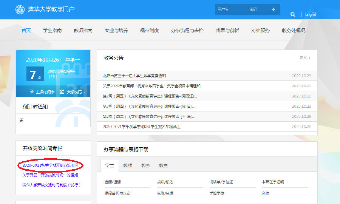The height and width of the screenshot is (204, 340).
Task: Open the 学生指南 menu
Action: [52, 31]
